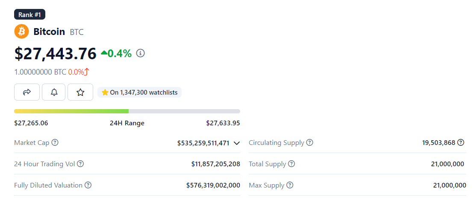This screenshot has height=208, width=474.
Task: Click the 24H low $27,265.06
Action: click(31, 123)
